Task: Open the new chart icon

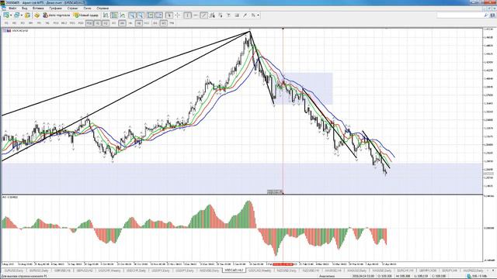Action: [6, 15]
